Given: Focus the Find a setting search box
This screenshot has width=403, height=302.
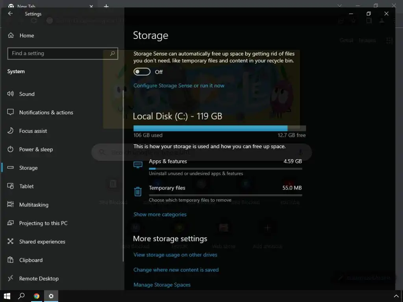Looking at the screenshot, I should click(63, 53).
